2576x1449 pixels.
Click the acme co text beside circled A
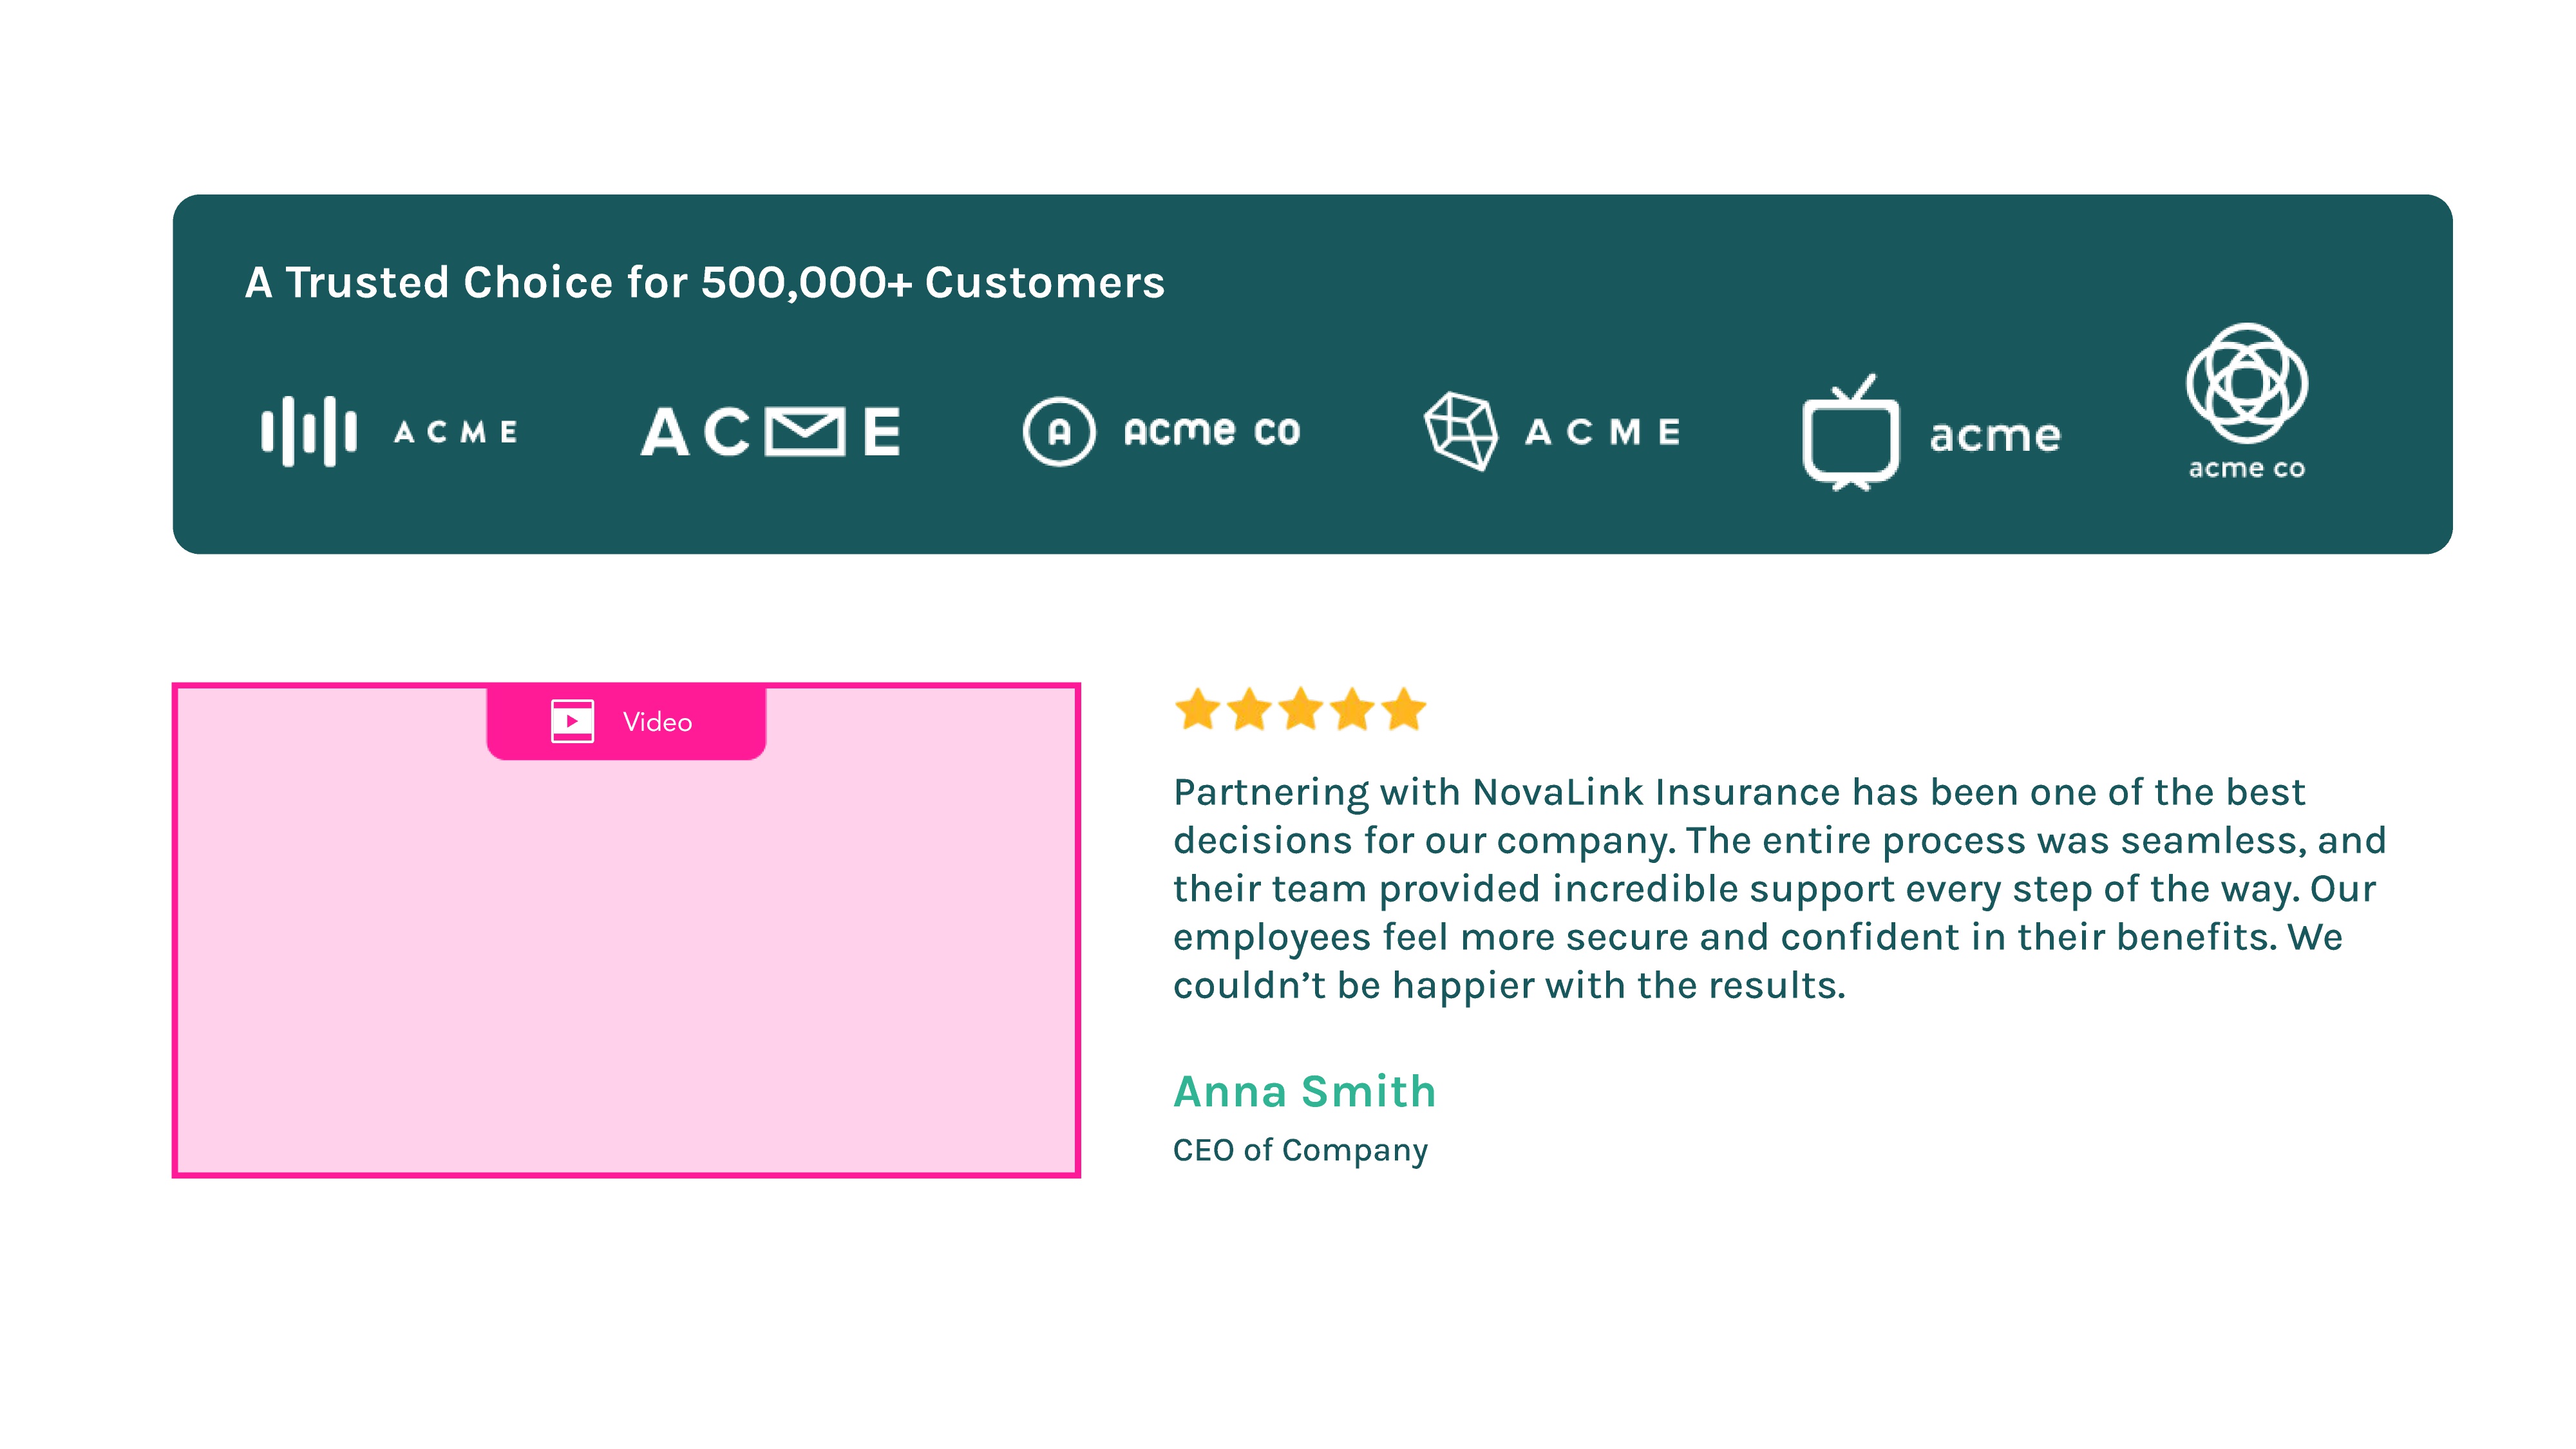[x=1211, y=432]
